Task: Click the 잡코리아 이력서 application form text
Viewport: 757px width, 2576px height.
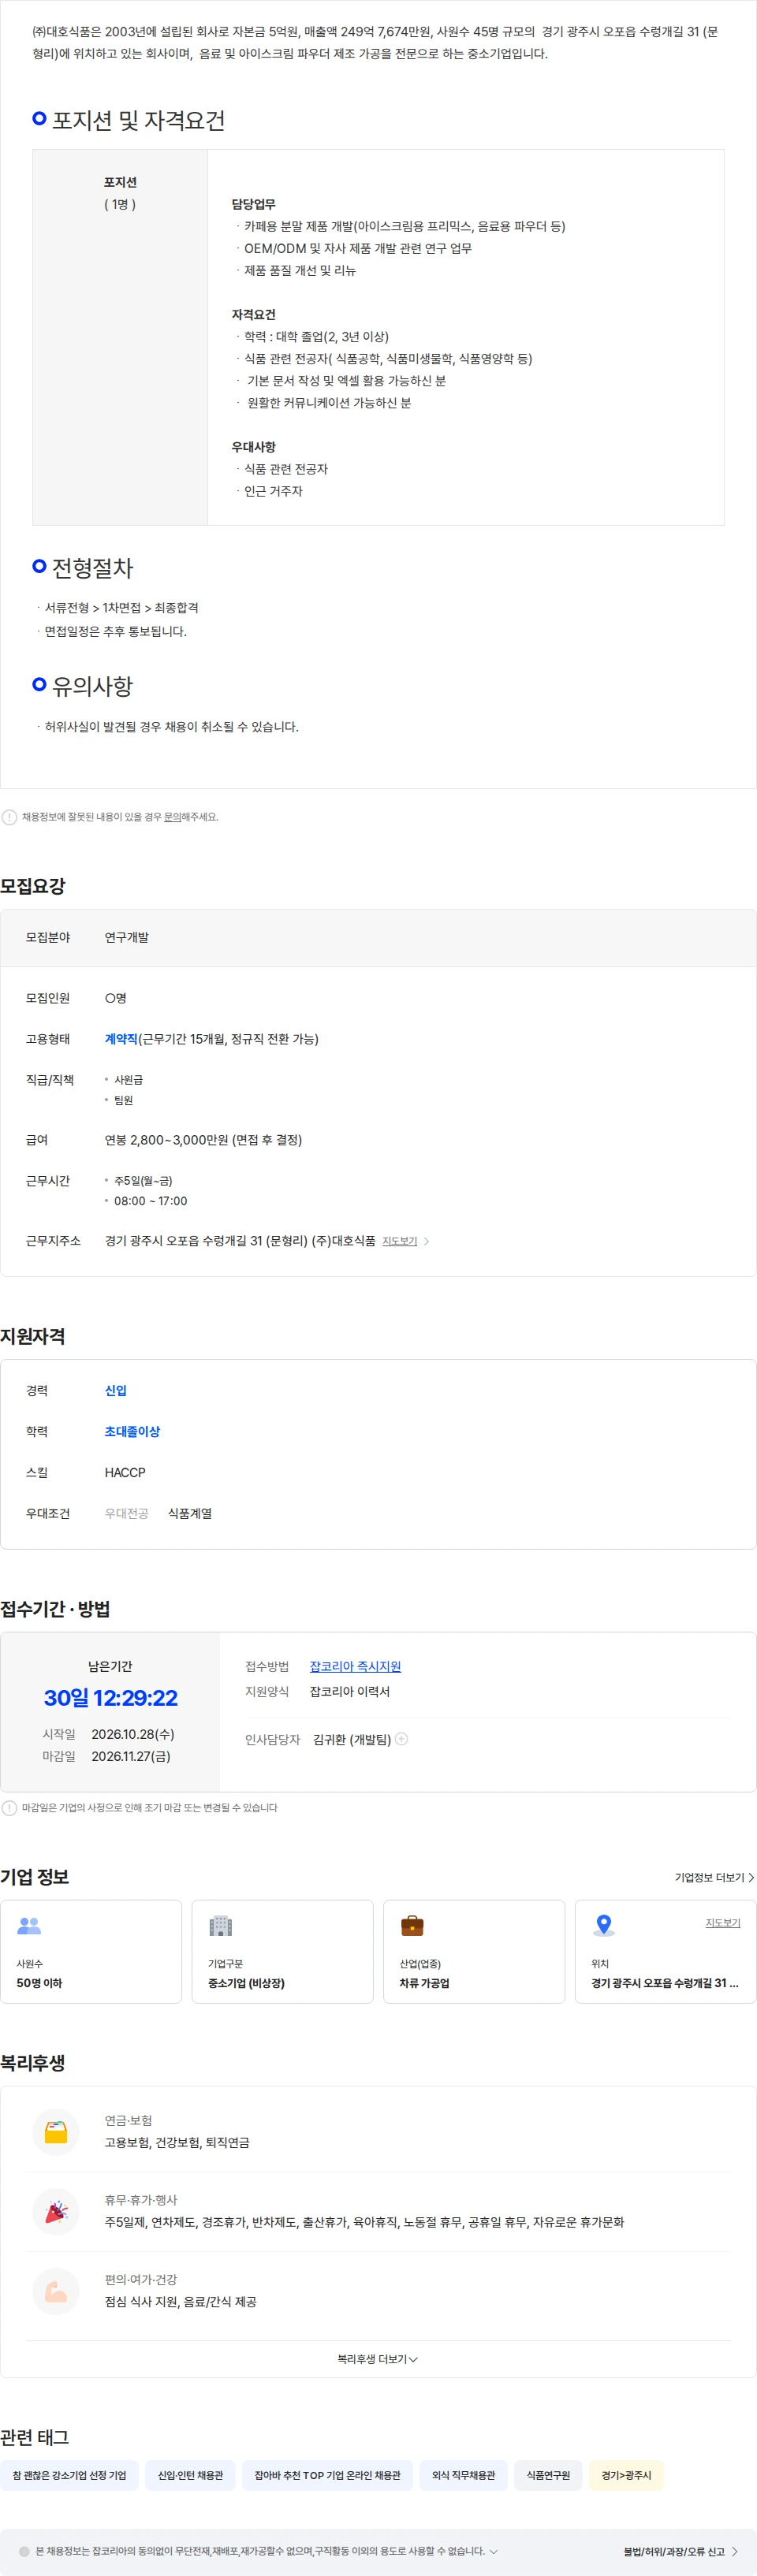Action: pos(350,1691)
